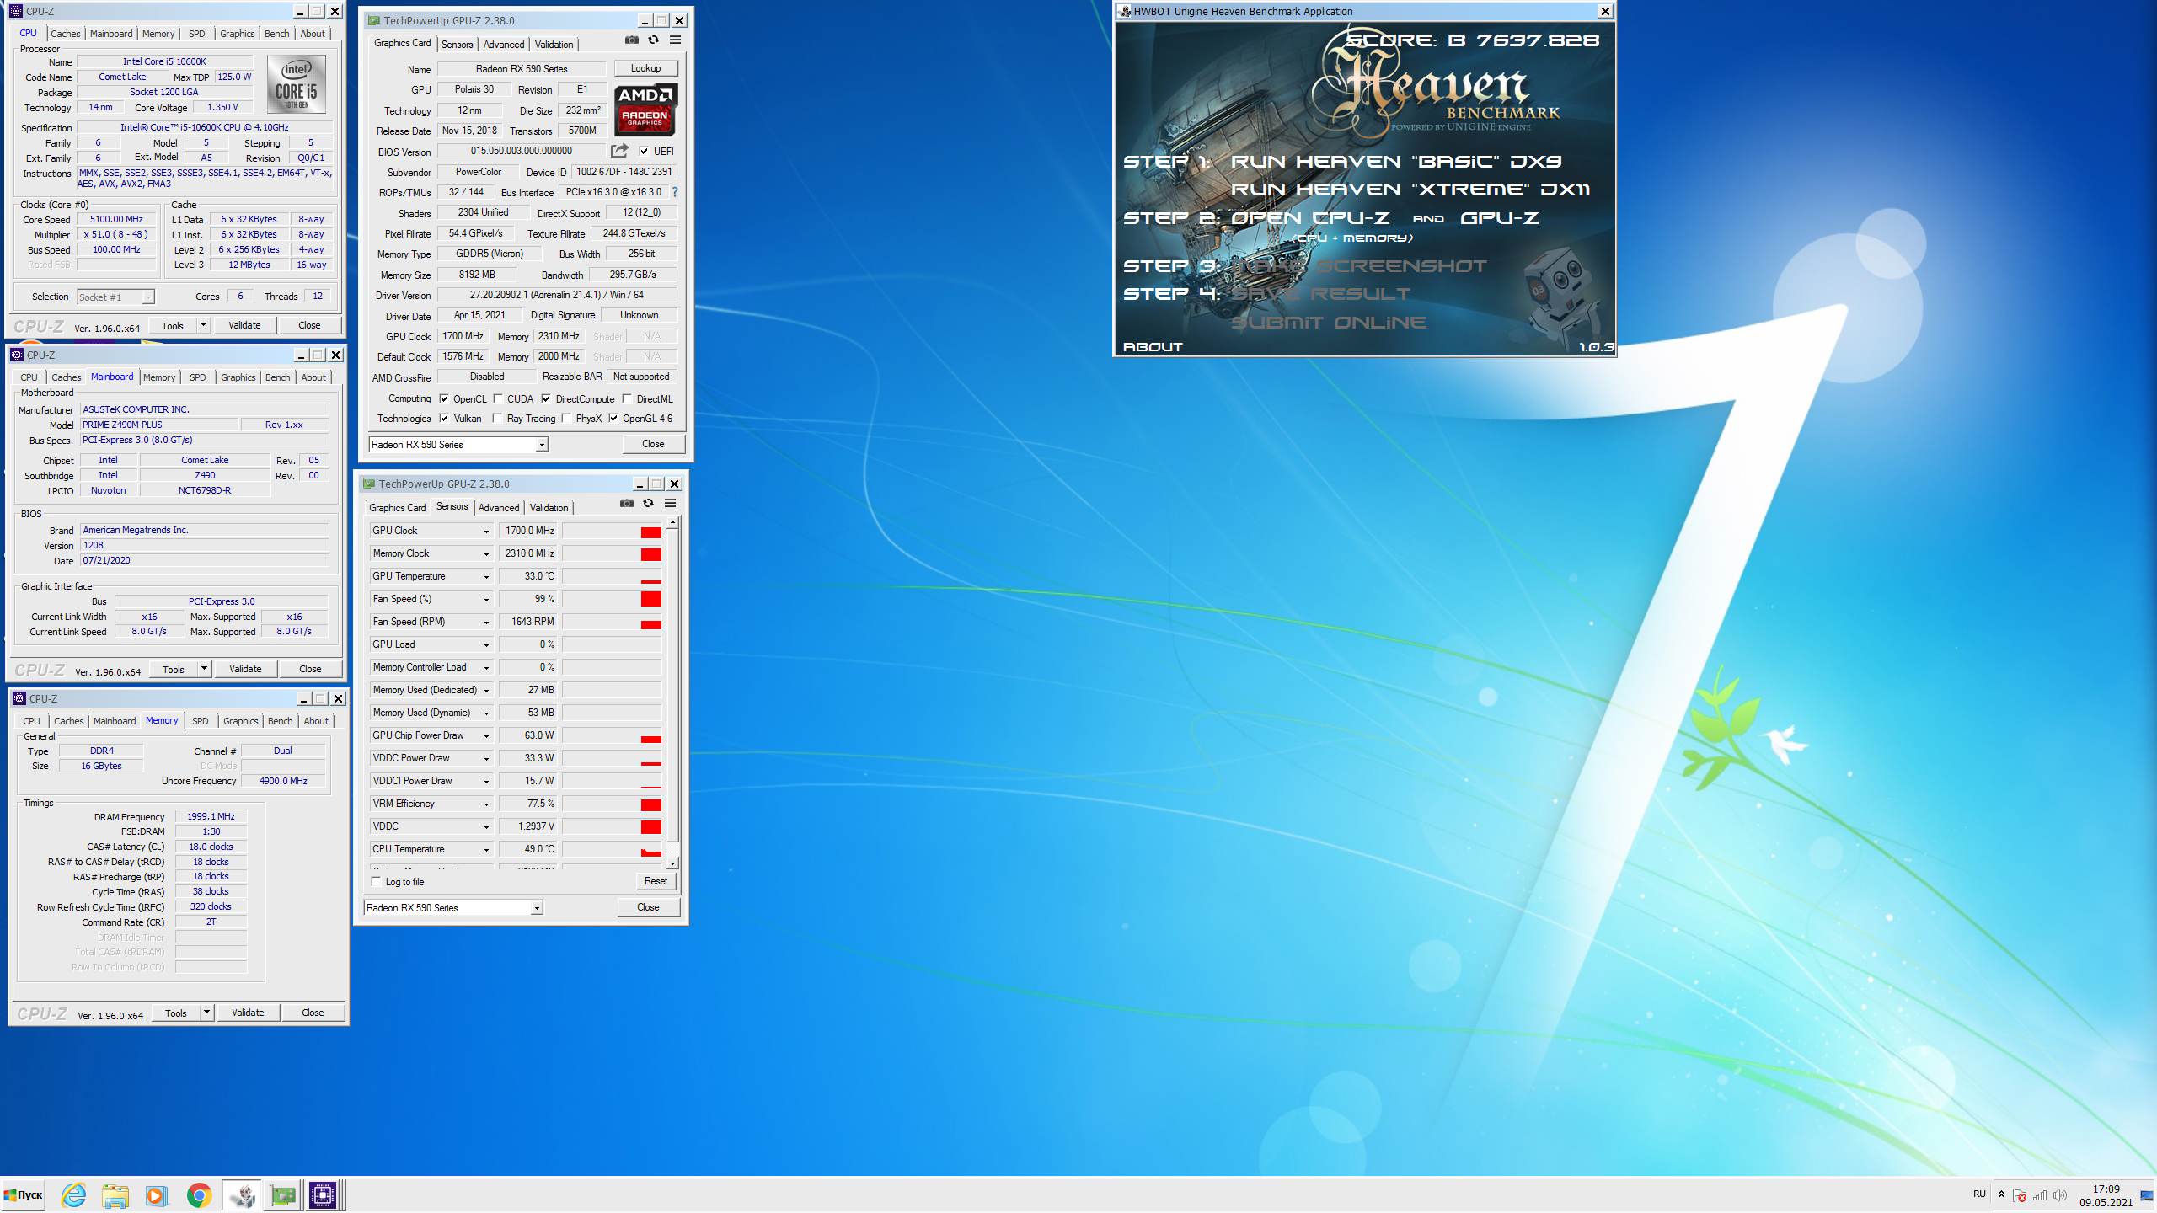This screenshot has width=2157, height=1213.
Task: Click the Reset button in the GPU-Z Sensors window
Action: coord(656,881)
